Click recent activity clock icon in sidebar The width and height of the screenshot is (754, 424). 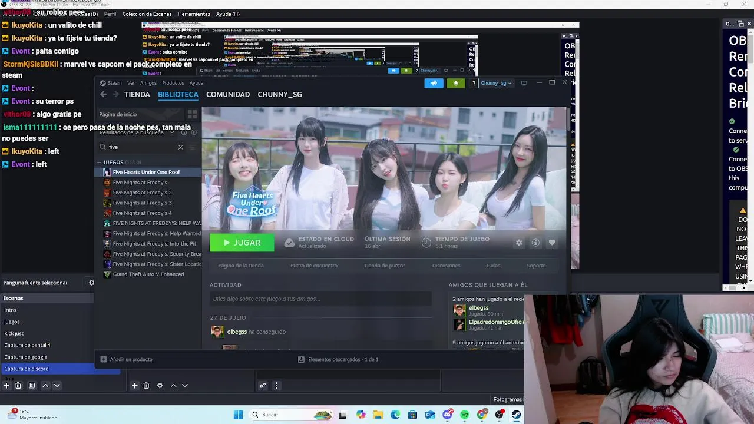(184, 132)
